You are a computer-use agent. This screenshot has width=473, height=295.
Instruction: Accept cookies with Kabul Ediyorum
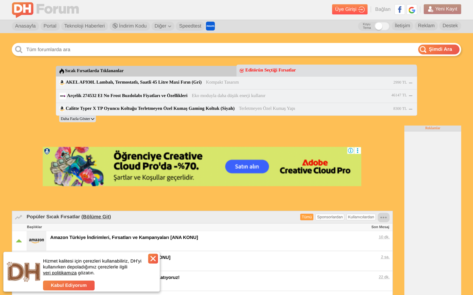tap(69, 285)
